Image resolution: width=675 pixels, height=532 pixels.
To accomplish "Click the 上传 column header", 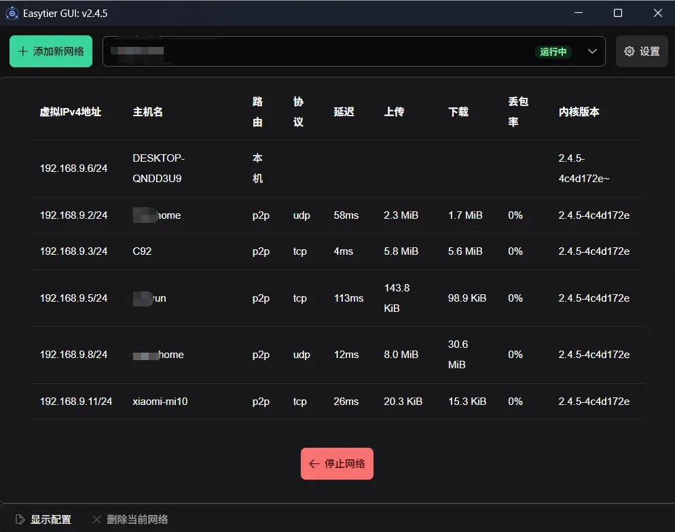I will 394,112.
